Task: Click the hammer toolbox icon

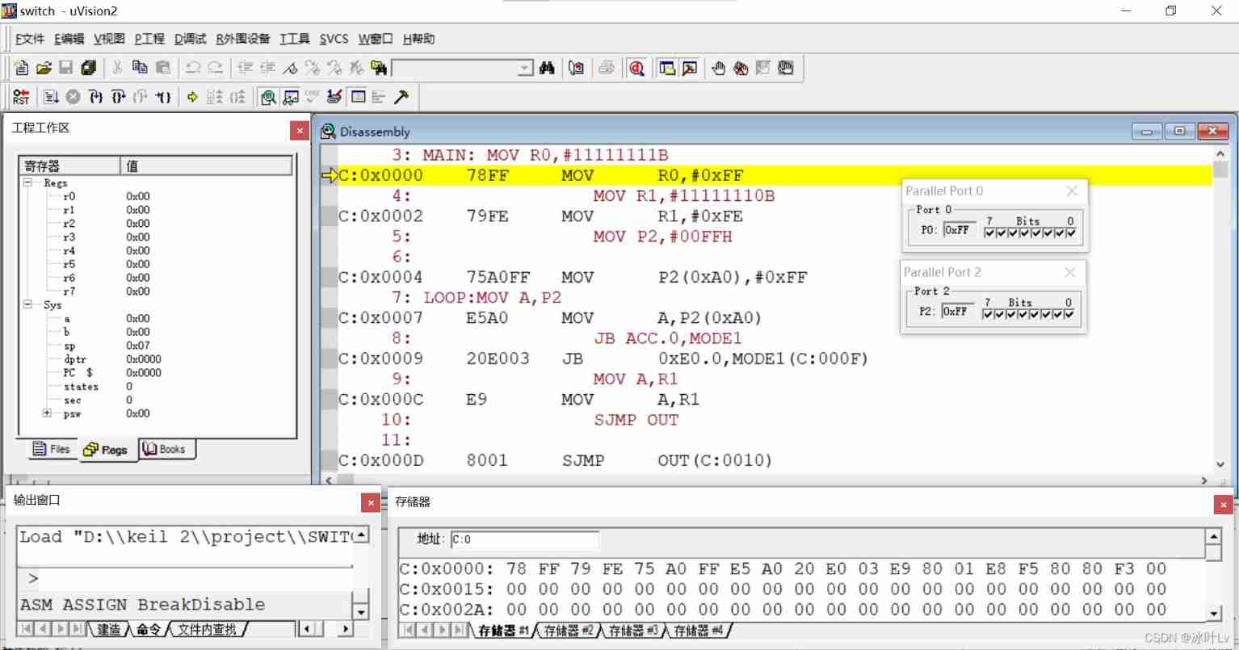Action: (x=401, y=97)
